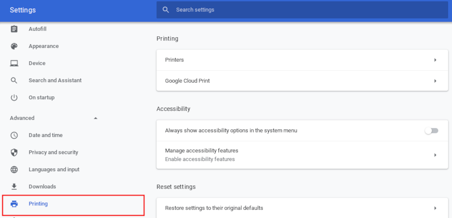This screenshot has height=218, width=452.
Task: Open Manage accessibility features
Action: (x=301, y=154)
